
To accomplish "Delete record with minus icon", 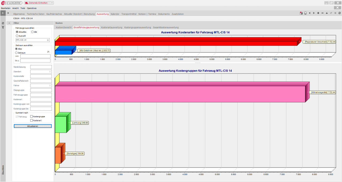I will point(322,13).
